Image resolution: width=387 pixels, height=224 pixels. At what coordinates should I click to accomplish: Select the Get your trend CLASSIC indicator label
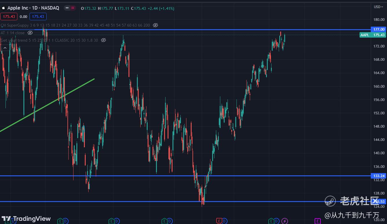tap(49, 40)
